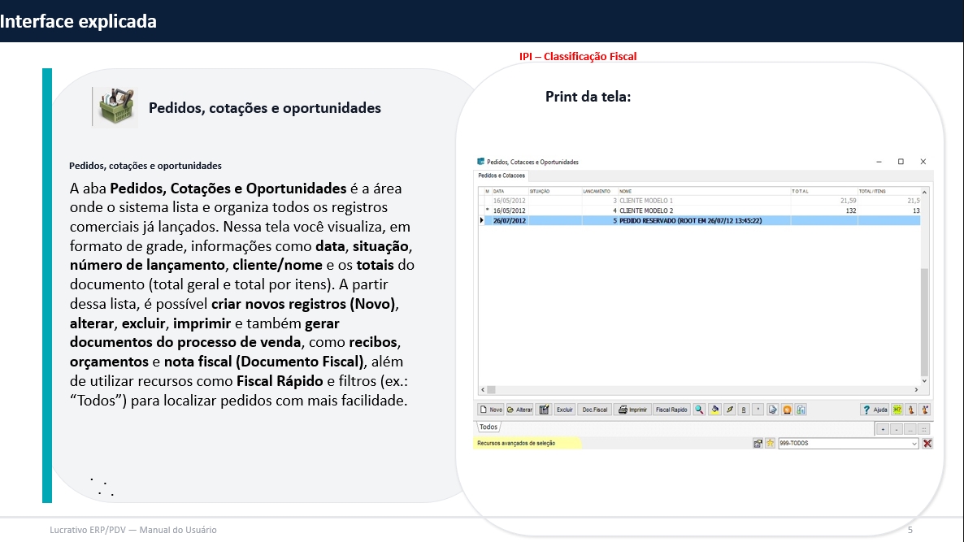Image resolution: width=964 pixels, height=542 pixels.
Task: Click the filter properties icon beside star
Action: 758,444
